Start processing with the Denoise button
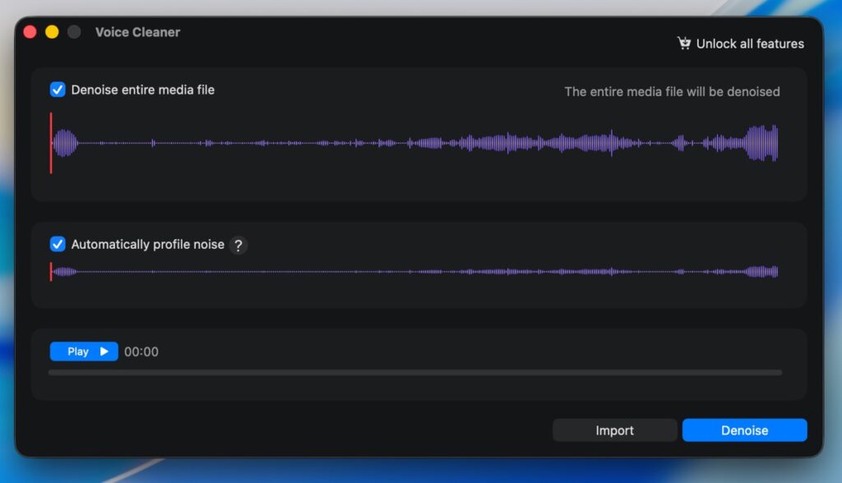The image size is (842, 483). click(x=744, y=430)
